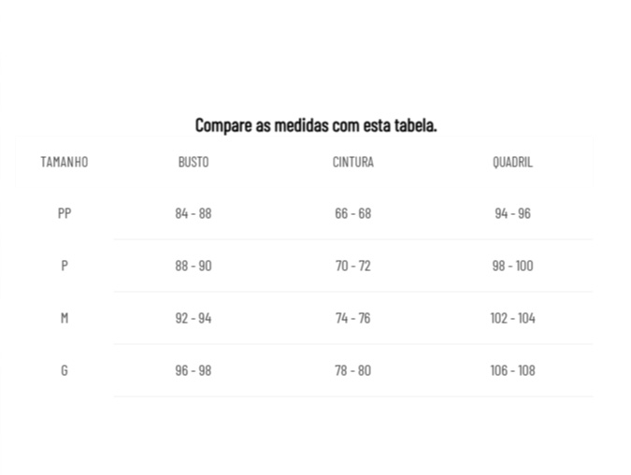Screen dimensions: 631x475
Task: Click the "Compare as medidas com esta tabela" heading
Action: [316, 124]
